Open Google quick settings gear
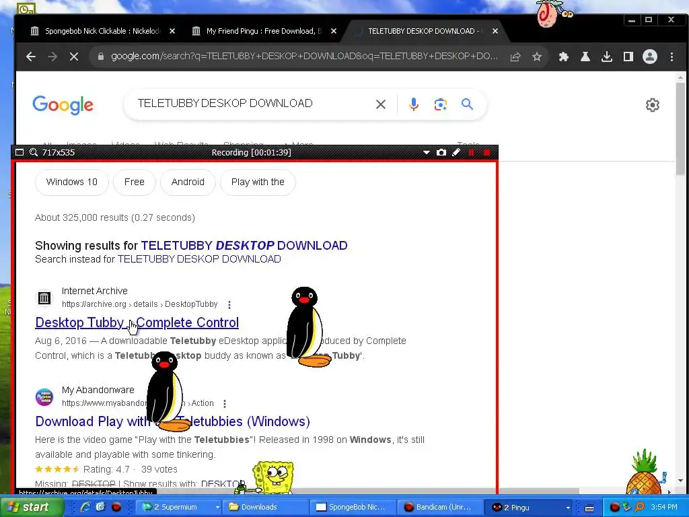Image resolution: width=689 pixels, height=517 pixels. pos(653,105)
